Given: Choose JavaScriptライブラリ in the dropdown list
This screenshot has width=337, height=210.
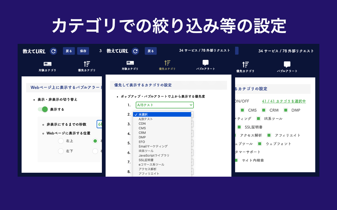Looking at the screenshot, I should [x=162, y=155].
